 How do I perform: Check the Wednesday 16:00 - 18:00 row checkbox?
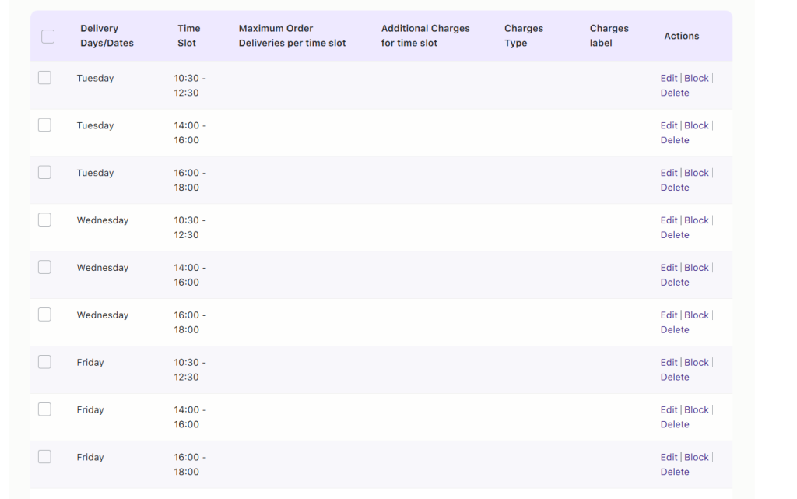44,315
